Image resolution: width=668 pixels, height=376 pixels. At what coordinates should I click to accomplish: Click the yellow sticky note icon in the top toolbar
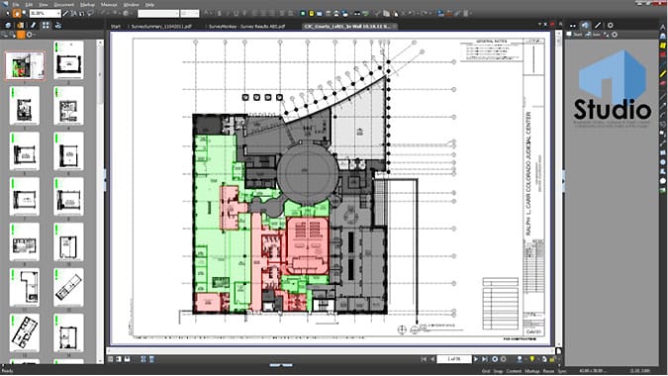(312, 14)
